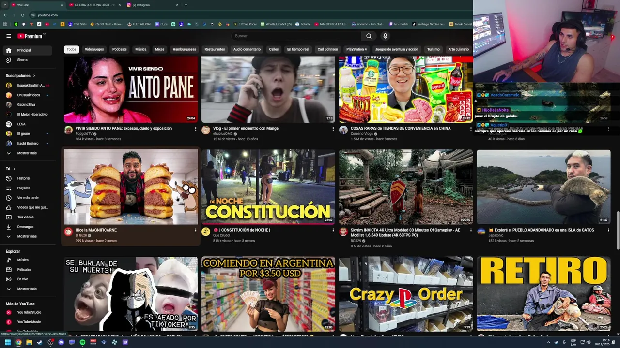620x348 pixels.
Task: Click inside the Buscar search field
Action: (296, 36)
